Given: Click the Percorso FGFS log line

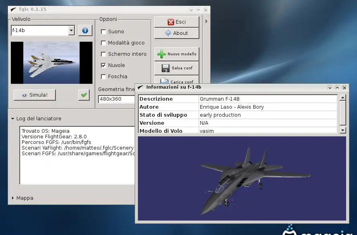Looking at the screenshot, I should (x=56, y=142).
